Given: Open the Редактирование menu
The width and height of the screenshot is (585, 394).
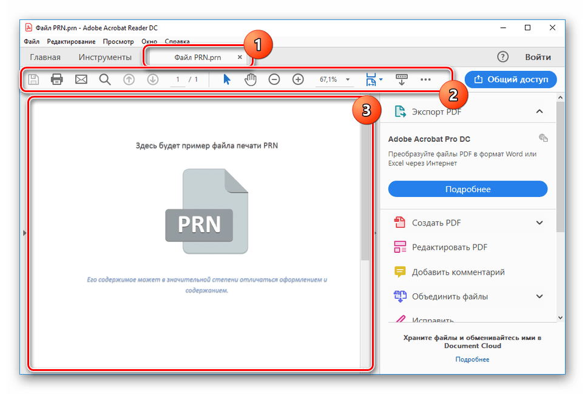Looking at the screenshot, I should (71, 41).
